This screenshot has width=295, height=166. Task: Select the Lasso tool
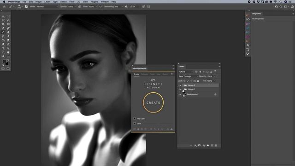[x=3, y=20]
